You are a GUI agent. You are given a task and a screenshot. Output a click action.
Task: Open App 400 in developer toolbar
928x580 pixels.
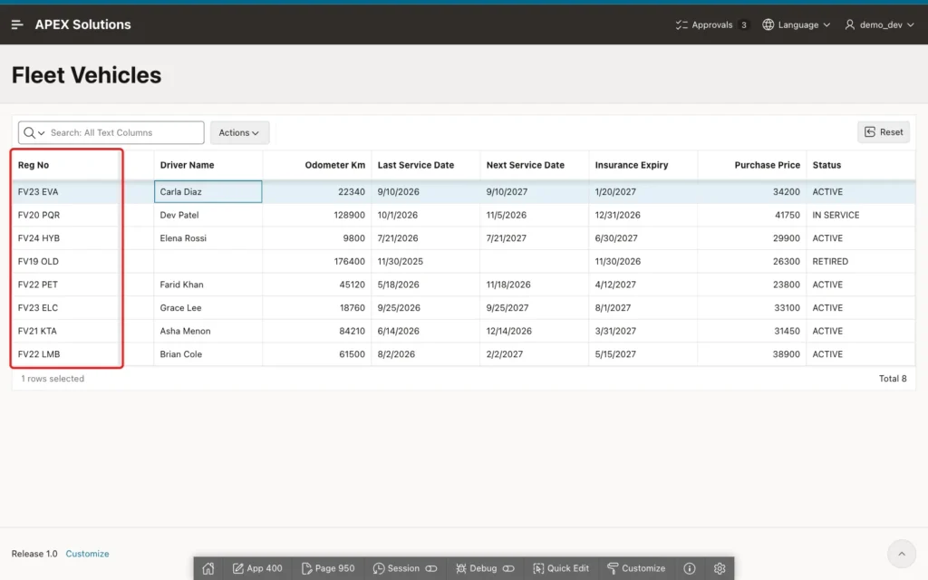tap(257, 568)
